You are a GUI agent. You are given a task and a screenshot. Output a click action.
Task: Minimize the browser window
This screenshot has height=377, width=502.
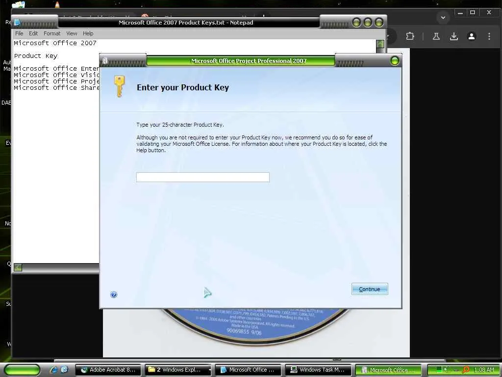point(460,13)
